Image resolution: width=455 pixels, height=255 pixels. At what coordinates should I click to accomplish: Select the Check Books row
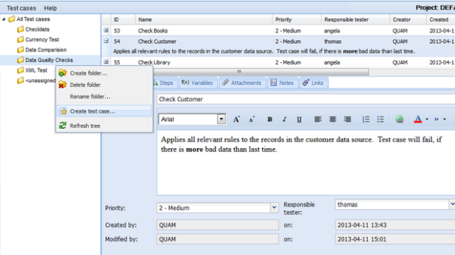(x=278, y=30)
